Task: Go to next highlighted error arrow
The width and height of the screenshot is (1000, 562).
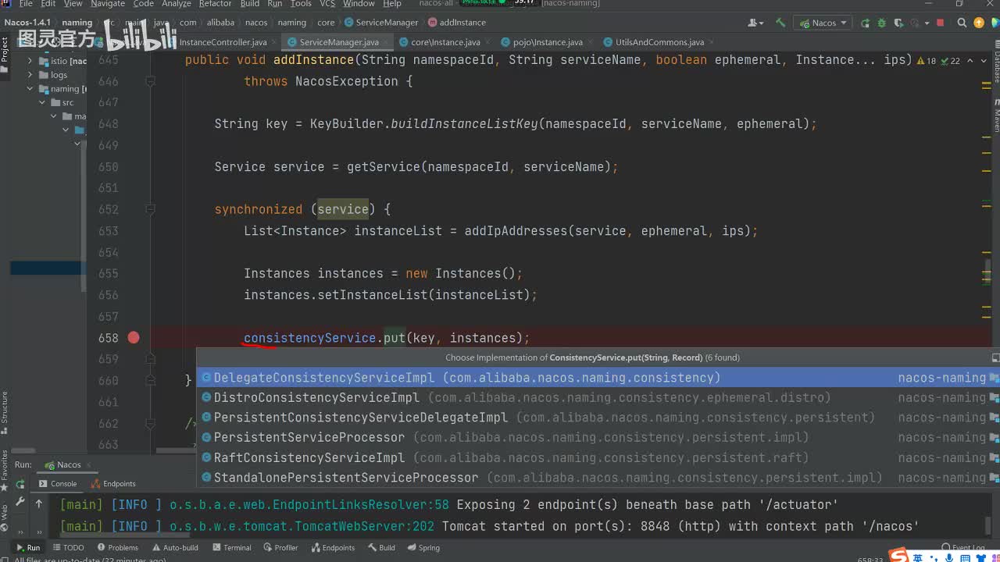Action: tap(984, 61)
